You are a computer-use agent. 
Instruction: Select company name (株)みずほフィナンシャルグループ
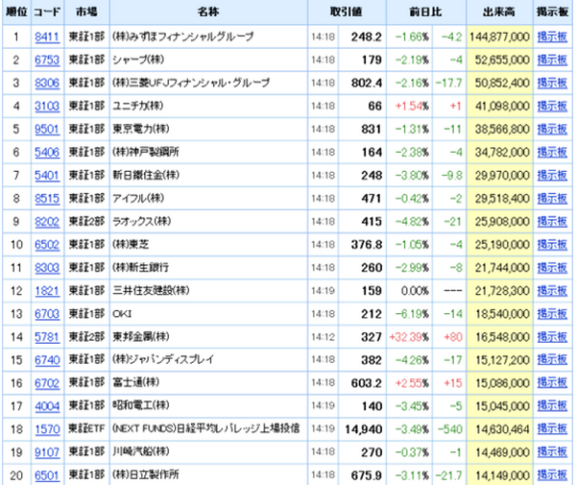pyautogui.click(x=183, y=36)
